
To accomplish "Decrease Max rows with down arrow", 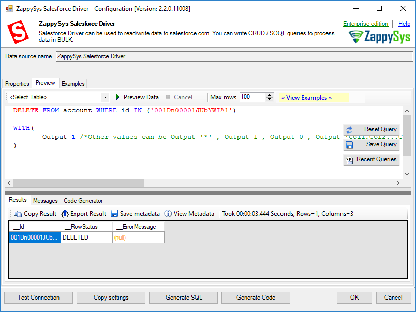I will point(269,99).
